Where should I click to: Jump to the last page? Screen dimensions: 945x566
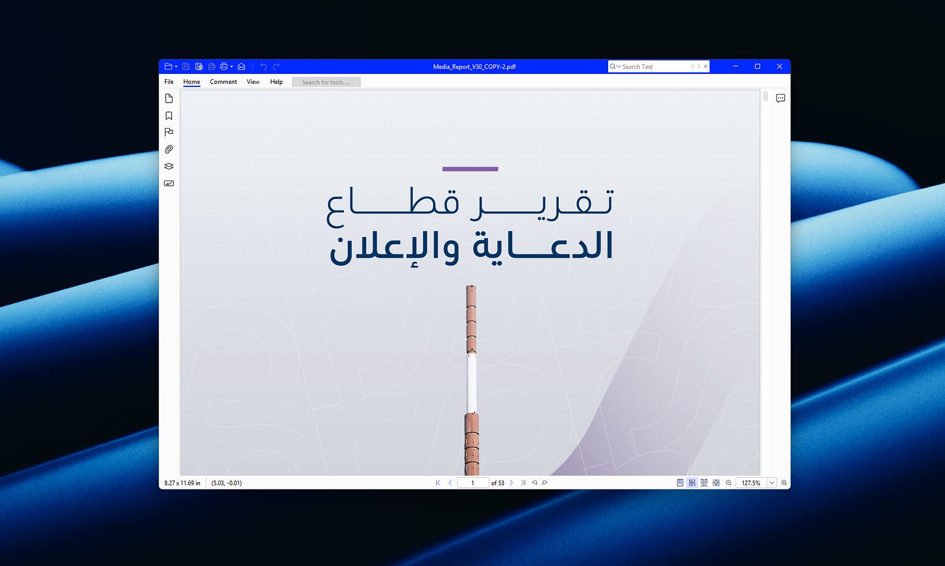pos(523,483)
